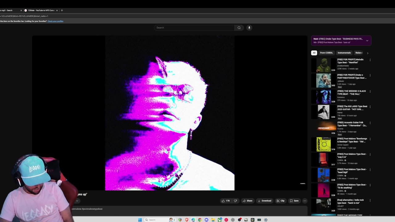This screenshot has height=222, width=395.
Task: Open the "Manifest" melodic type beat thumbnail
Action: tap(323, 65)
